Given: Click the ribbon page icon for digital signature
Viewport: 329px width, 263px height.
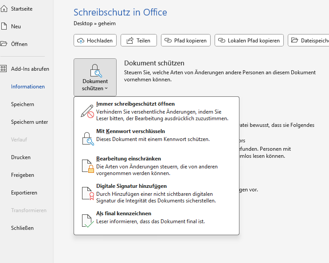Looking at the screenshot, I should tap(87, 193).
